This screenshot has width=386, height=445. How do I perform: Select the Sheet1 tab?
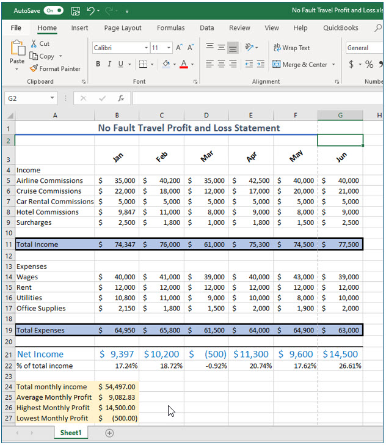71,433
